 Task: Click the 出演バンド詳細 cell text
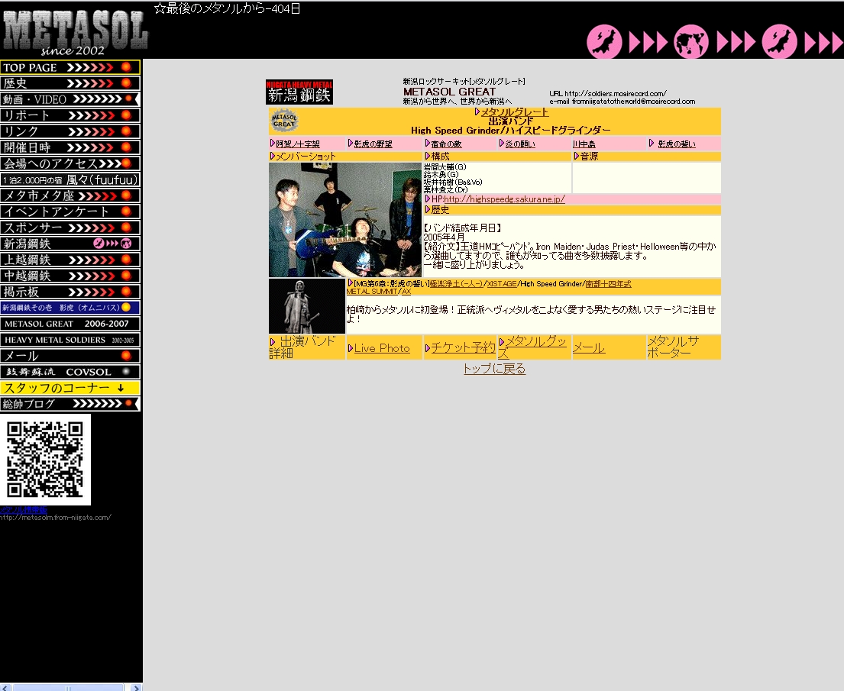point(302,347)
